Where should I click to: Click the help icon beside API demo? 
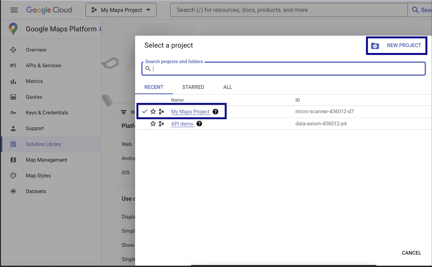pos(199,124)
